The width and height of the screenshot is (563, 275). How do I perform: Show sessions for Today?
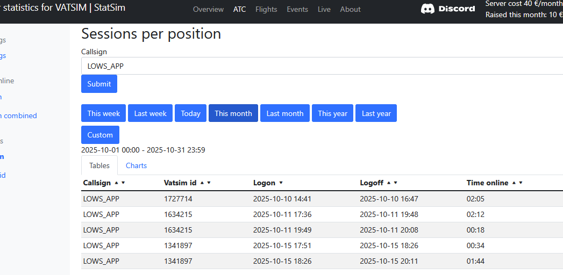coord(190,113)
